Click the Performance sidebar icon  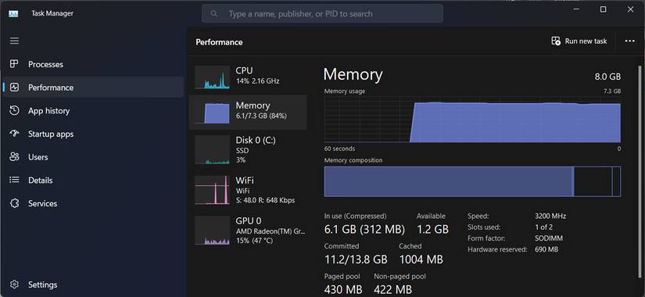(14, 88)
